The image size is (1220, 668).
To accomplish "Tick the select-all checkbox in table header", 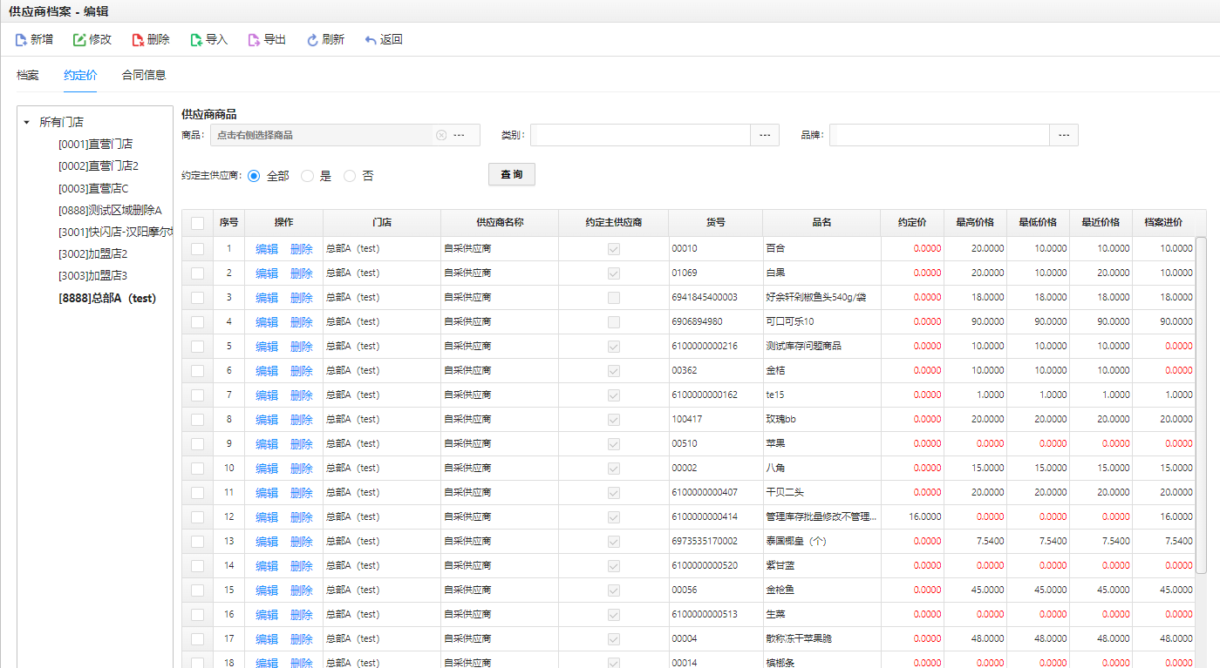I will click(197, 223).
